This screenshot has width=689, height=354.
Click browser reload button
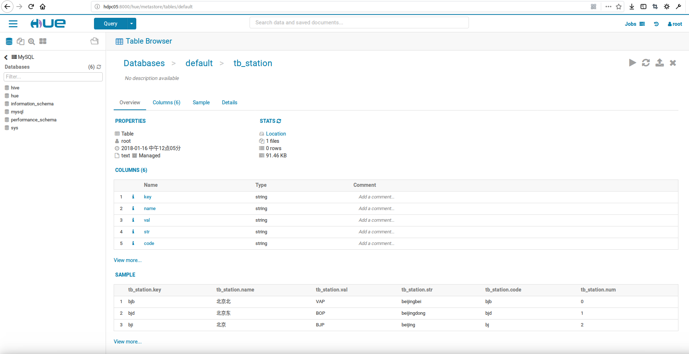(31, 7)
